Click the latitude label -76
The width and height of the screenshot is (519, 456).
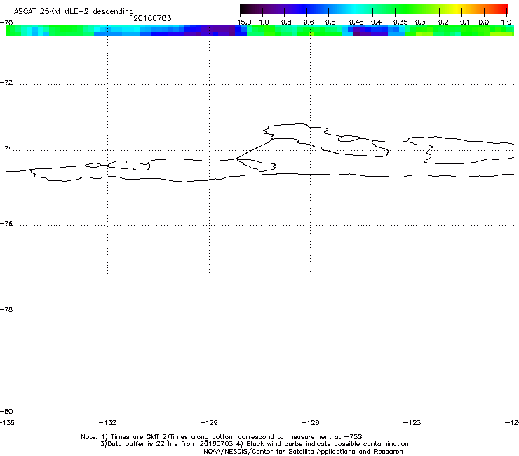pyautogui.click(x=6, y=224)
